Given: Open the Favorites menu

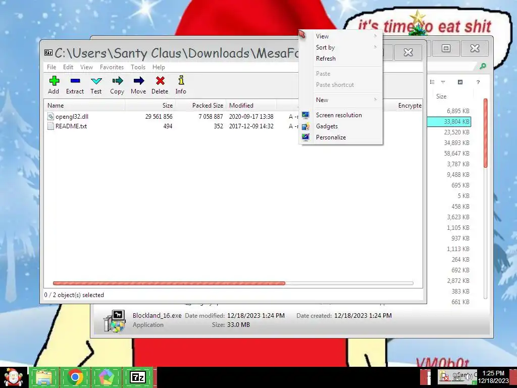Looking at the screenshot, I should (112, 67).
